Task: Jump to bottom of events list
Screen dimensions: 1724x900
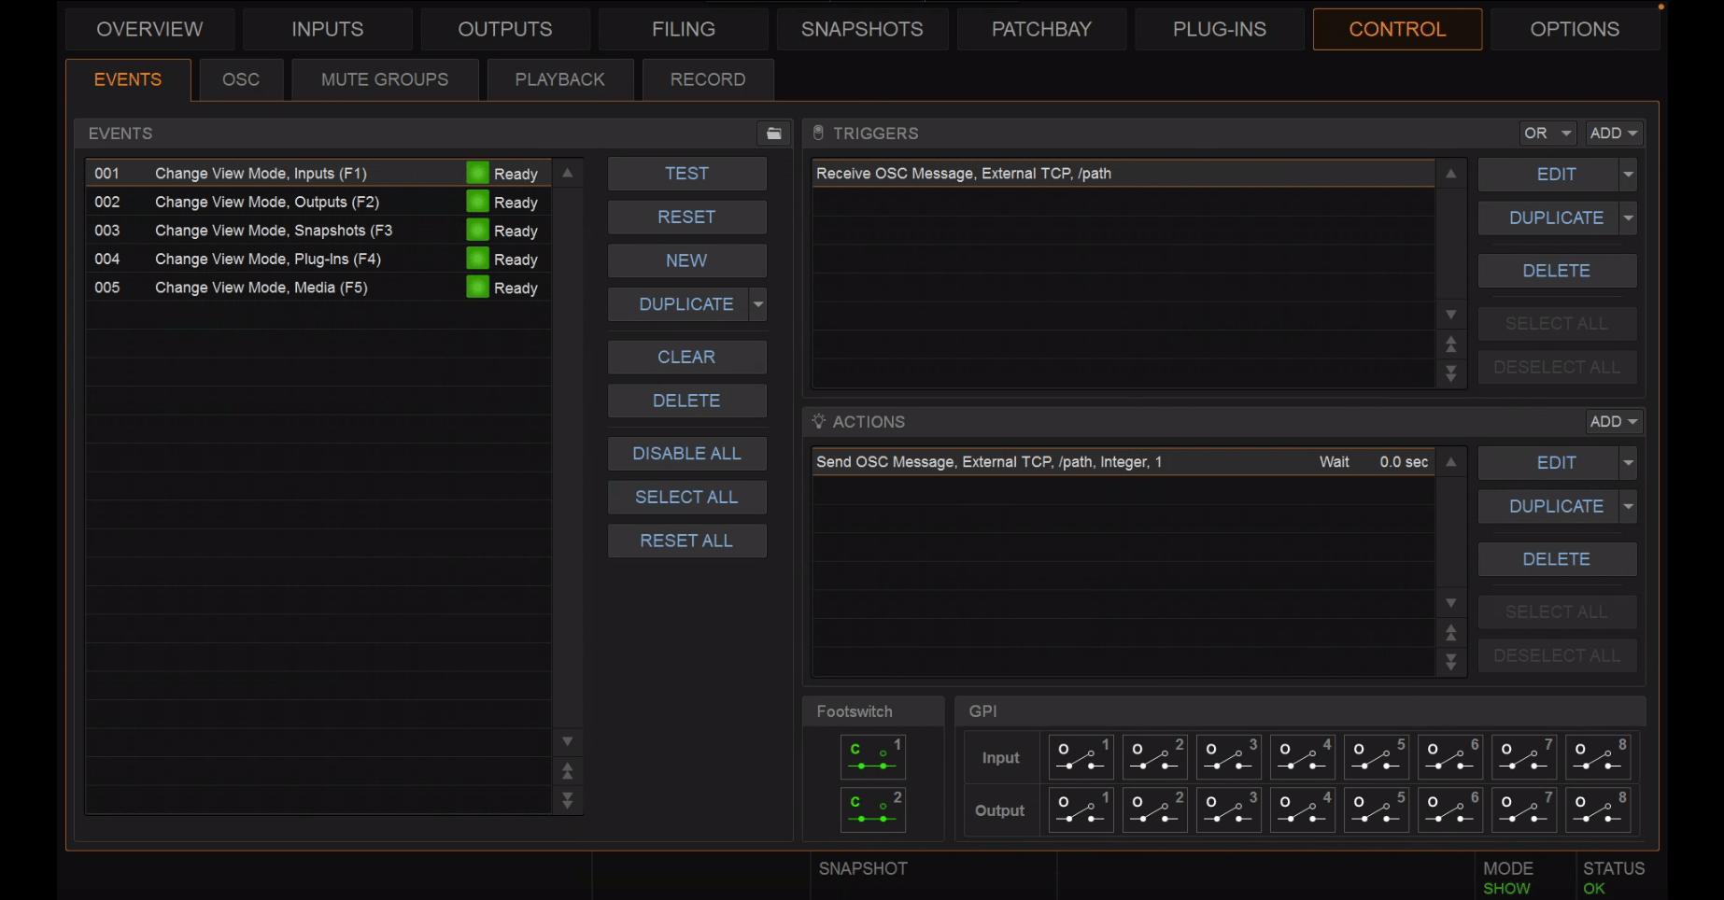Action: pos(567,801)
